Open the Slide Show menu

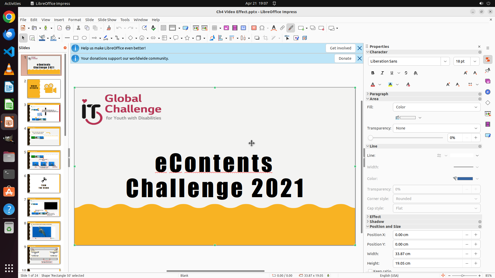click(107, 20)
